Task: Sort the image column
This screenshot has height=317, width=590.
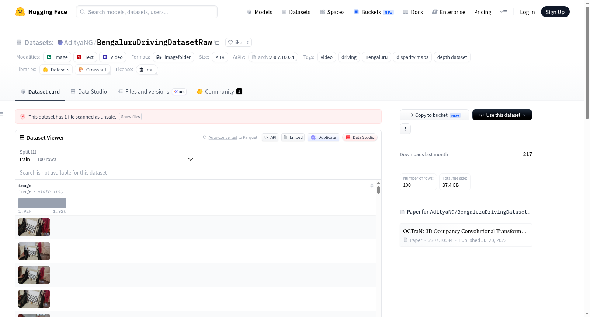Action: pos(372,186)
